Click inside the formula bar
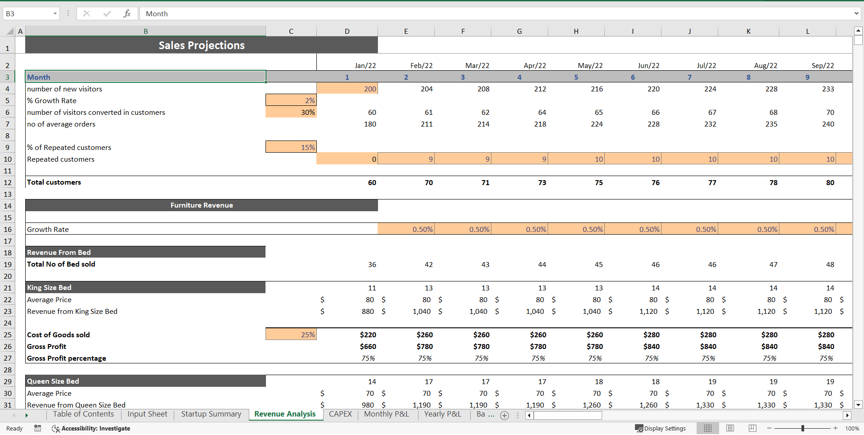 click(x=315, y=14)
